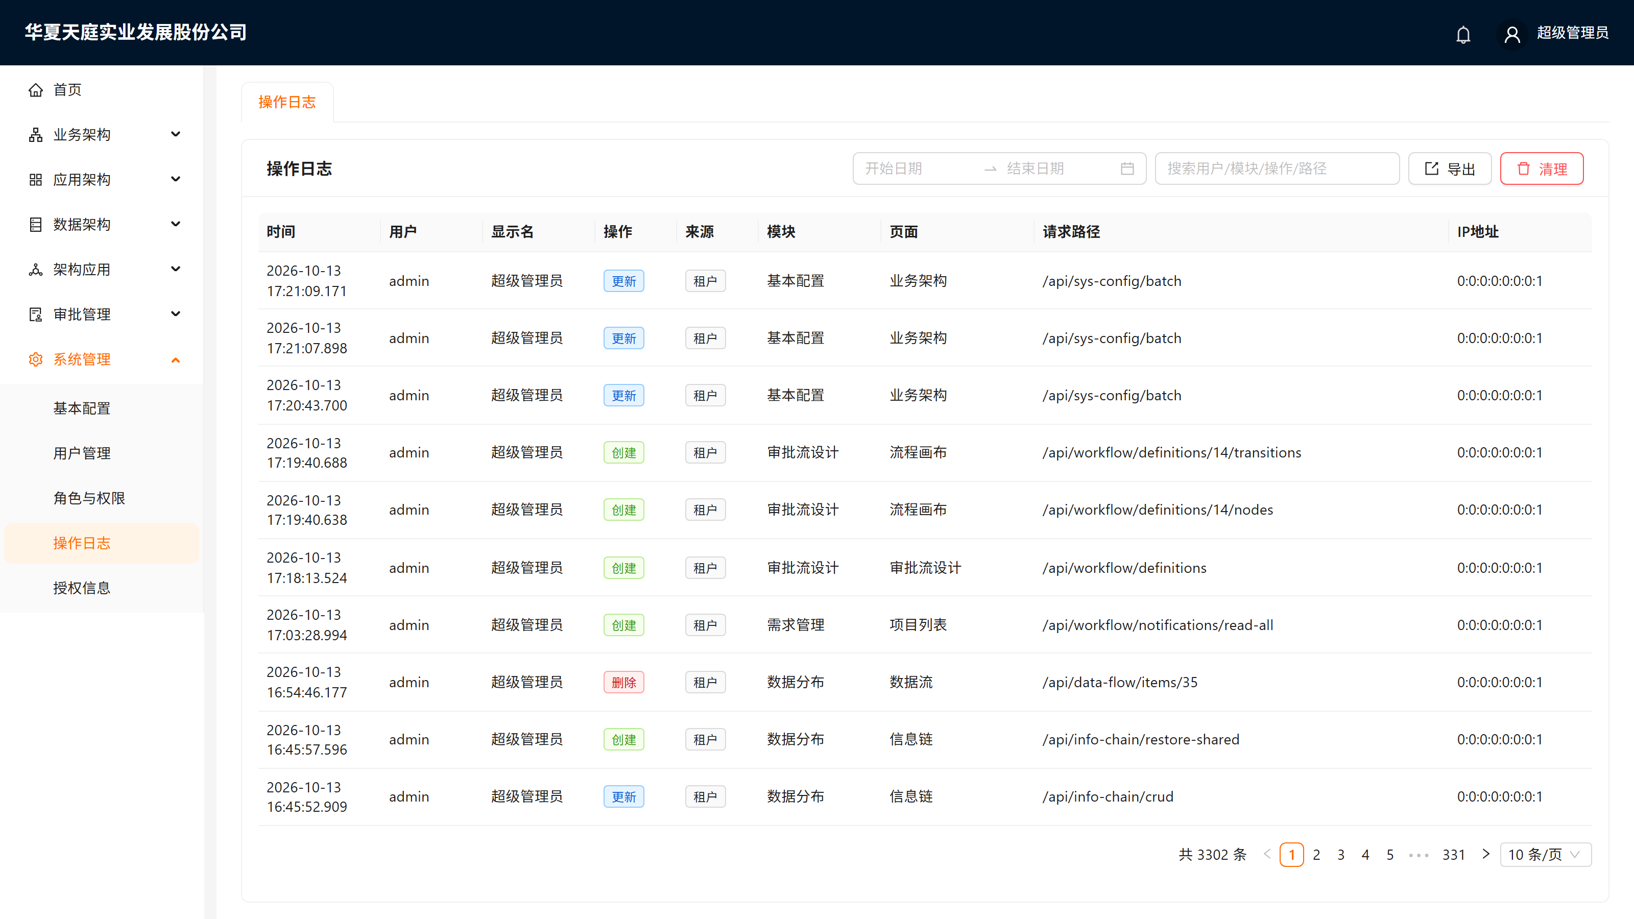1634x919 pixels.
Task: Open 授权信息 in the sidebar
Action: [x=102, y=588]
